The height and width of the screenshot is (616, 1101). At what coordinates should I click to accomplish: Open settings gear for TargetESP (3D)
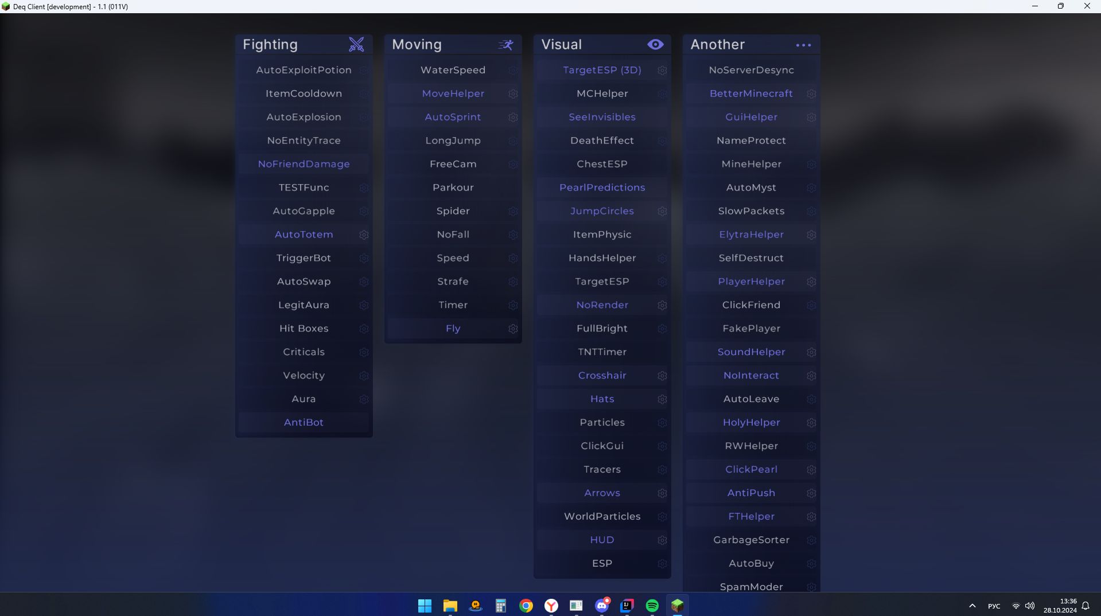(x=662, y=70)
